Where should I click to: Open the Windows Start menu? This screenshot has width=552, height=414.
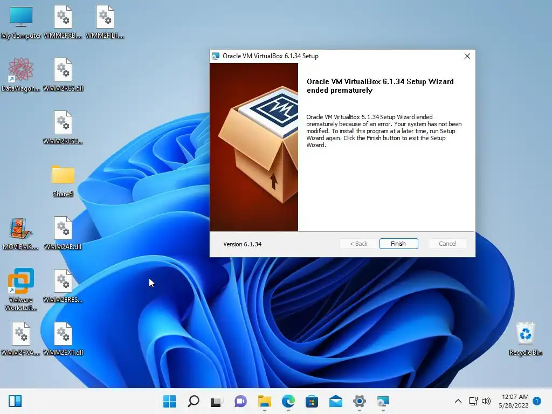point(170,401)
